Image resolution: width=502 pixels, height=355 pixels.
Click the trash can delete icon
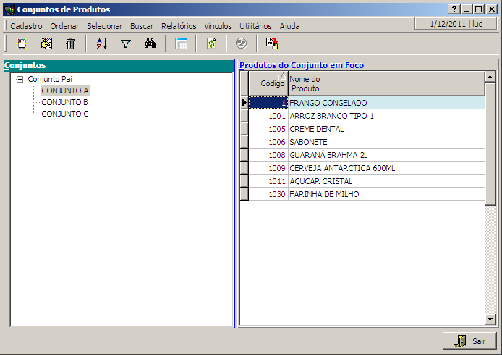[x=70, y=43]
